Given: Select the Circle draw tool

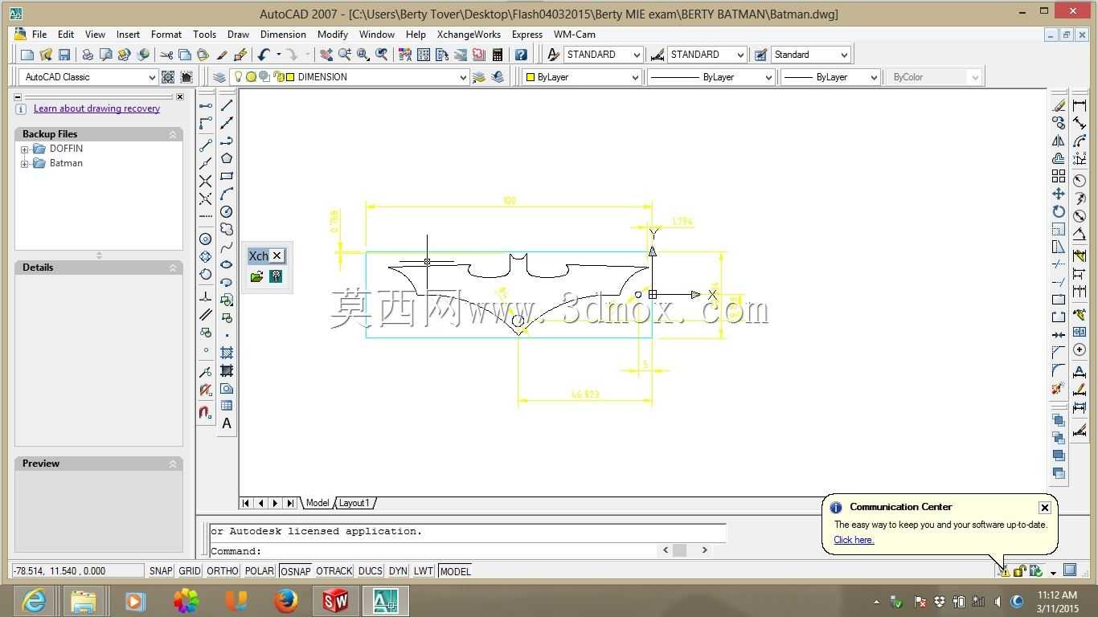Looking at the screenshot, I should pos(227,211).
